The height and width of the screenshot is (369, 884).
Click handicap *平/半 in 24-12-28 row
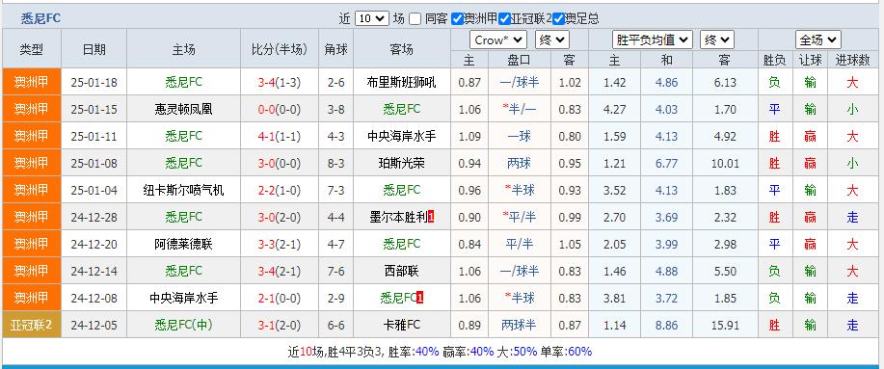point(520,217)
